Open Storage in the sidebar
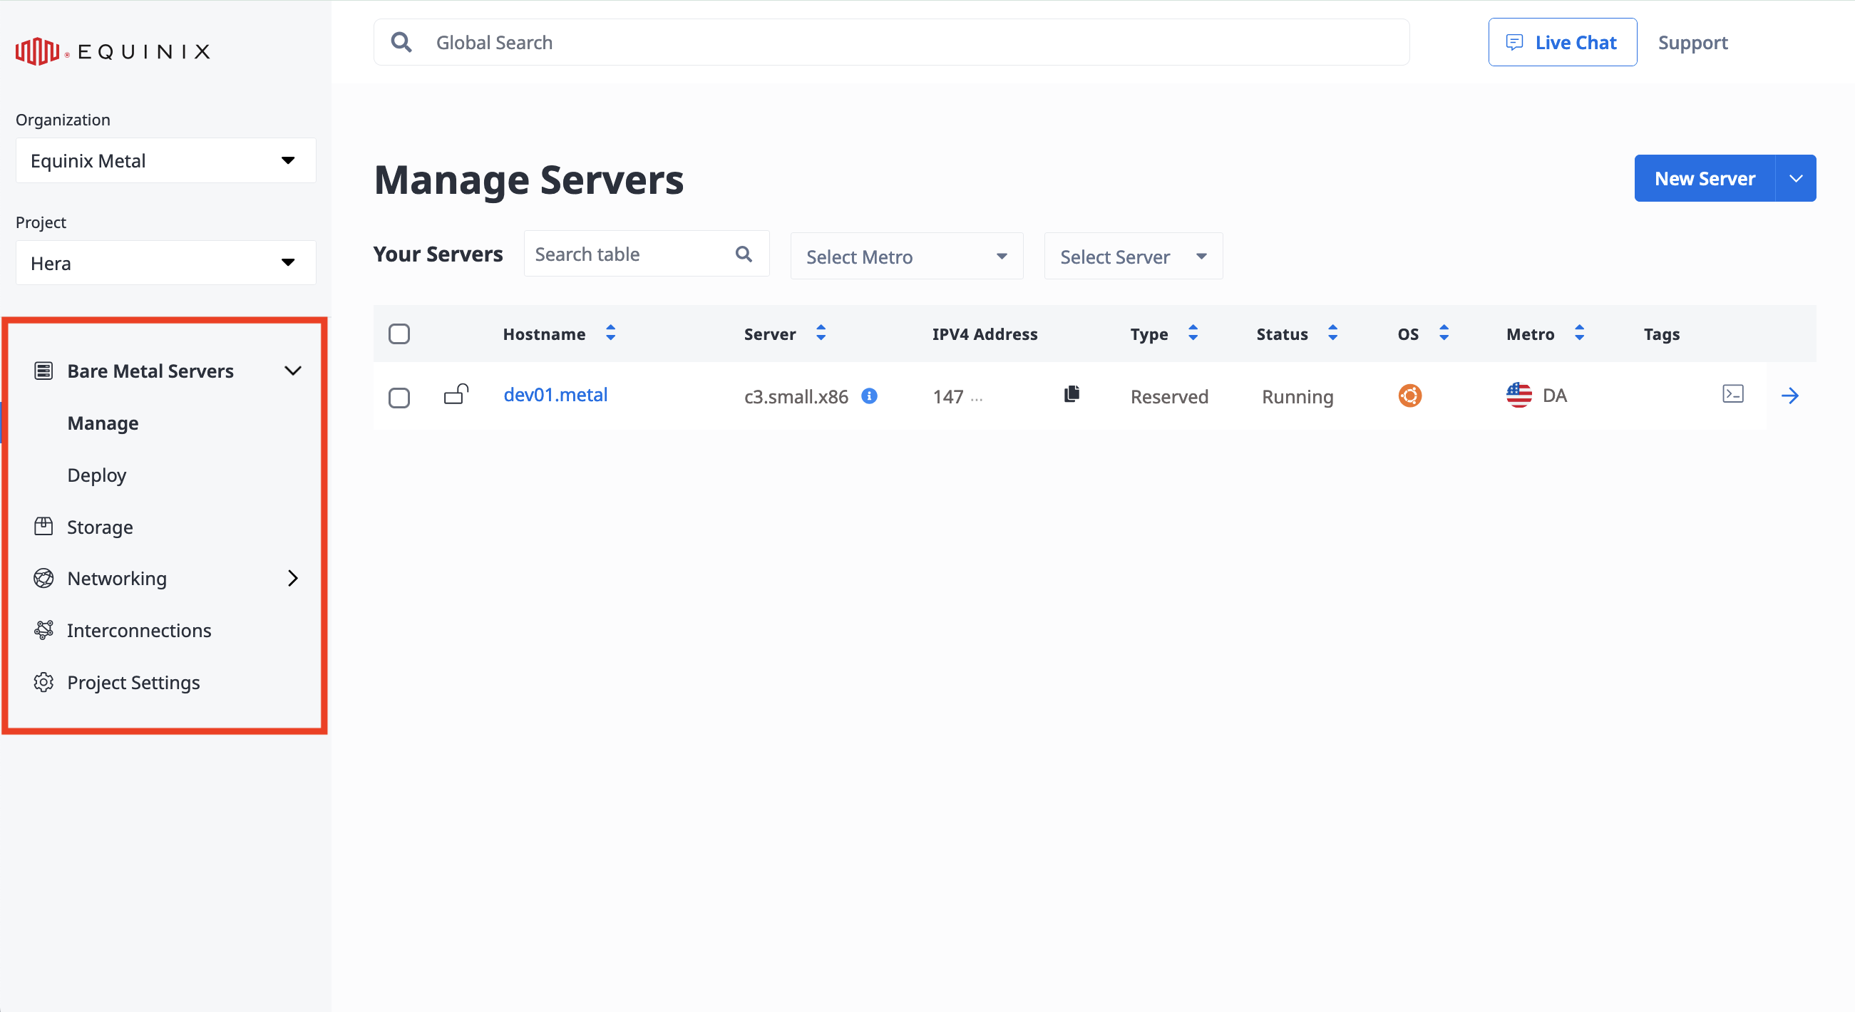 click(100, 527)
